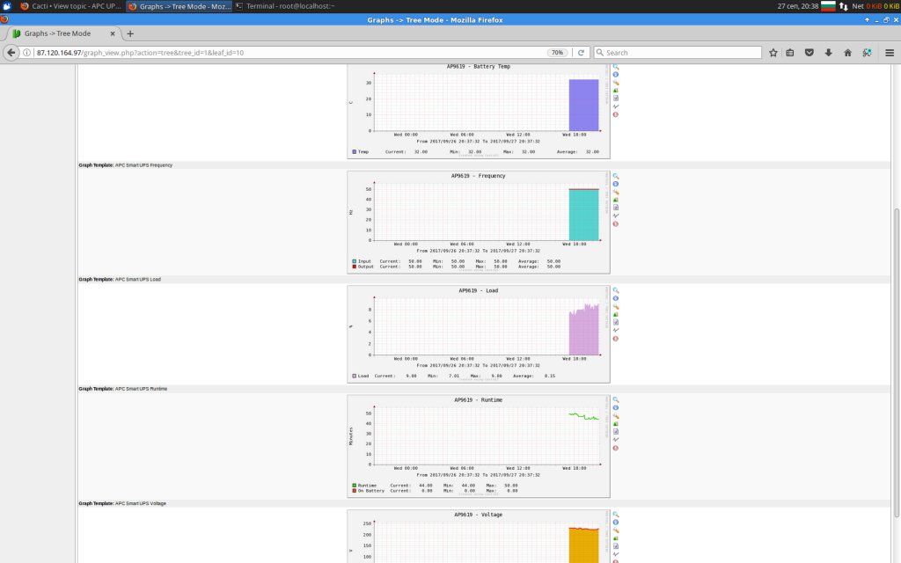
Task: Bookmark this page with the star icon
Action: (773, 53)
